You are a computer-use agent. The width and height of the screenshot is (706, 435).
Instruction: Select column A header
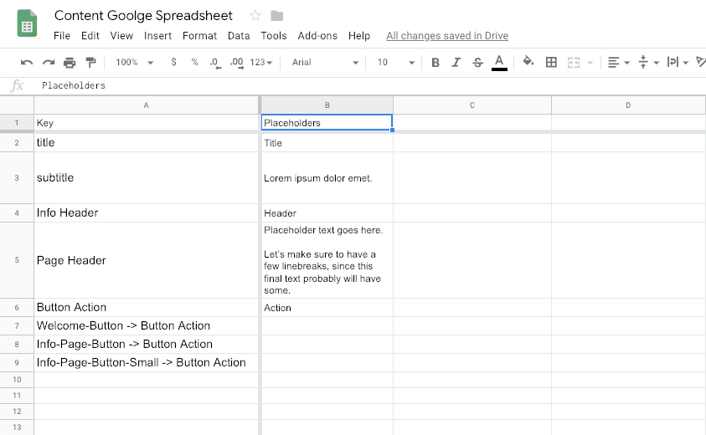point(146,105)
